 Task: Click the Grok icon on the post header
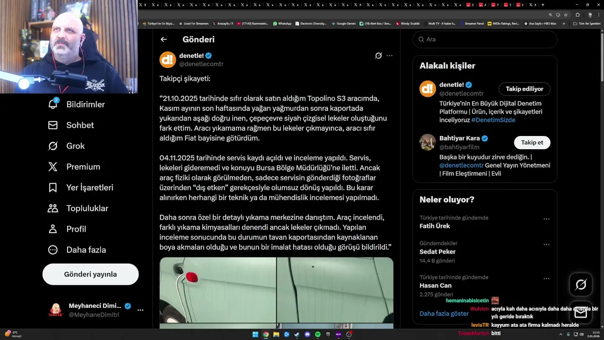(378, 56)
